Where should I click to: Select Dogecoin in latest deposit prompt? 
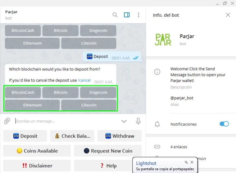(98, 92)
